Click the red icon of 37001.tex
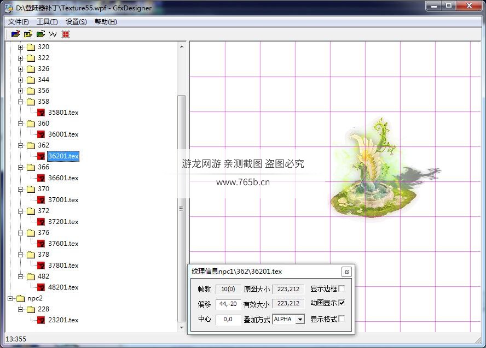 [x=41, y=200]
